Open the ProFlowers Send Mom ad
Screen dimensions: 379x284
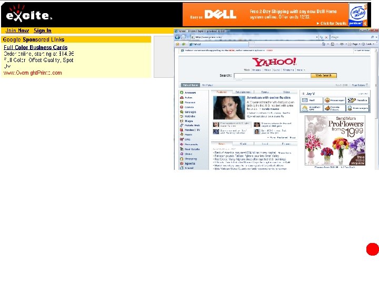tap(335, 140)
